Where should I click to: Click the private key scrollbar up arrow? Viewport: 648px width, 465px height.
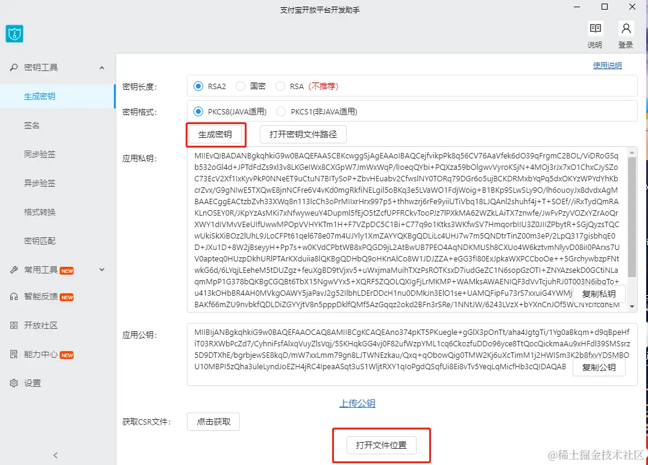click(x=632, y=152)
